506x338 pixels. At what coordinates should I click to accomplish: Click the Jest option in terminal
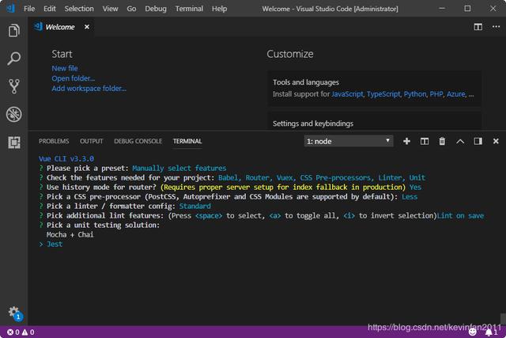pyautogui.click(x=55, y=245)
